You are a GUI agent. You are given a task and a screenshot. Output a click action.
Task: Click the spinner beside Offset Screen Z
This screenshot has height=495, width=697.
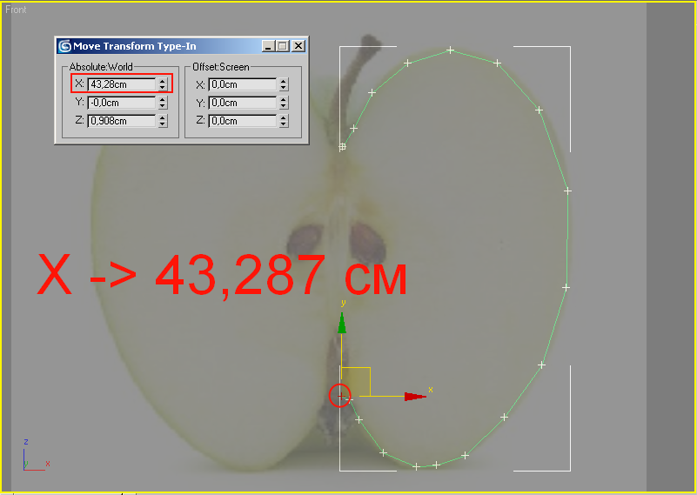[x=284, y=121]
